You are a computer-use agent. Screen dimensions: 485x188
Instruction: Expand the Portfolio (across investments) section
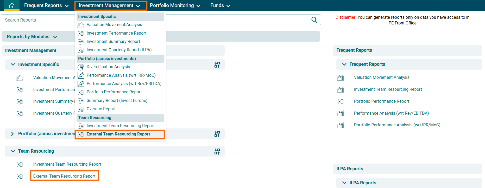[12, 134]
